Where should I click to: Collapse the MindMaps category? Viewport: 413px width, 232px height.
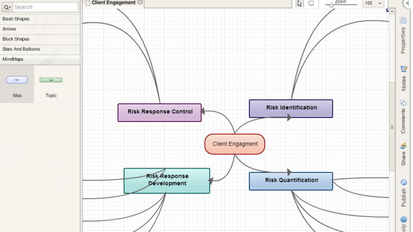[x=40, y=59]
